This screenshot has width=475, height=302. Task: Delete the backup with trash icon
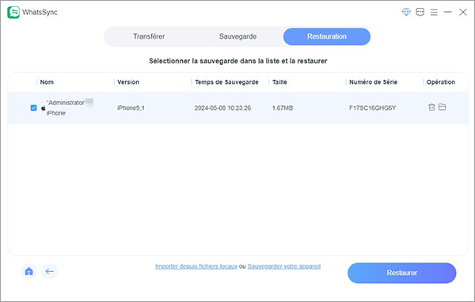431,107
